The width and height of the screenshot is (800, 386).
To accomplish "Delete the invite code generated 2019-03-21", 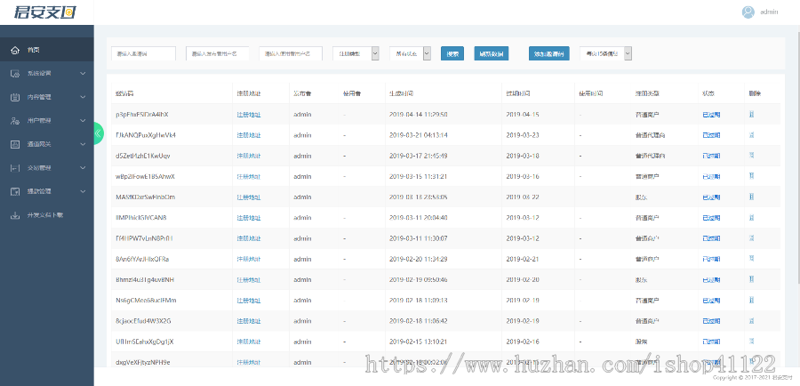I will [751, 135].
